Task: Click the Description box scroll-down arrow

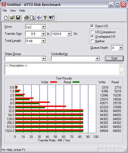Action: [x=121, y=72]
